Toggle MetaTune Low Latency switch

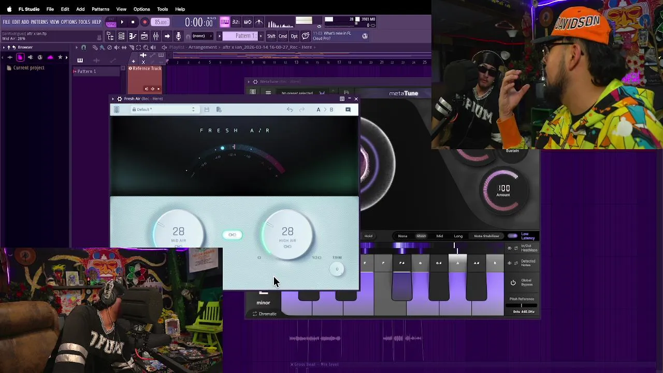pos(513,236)
